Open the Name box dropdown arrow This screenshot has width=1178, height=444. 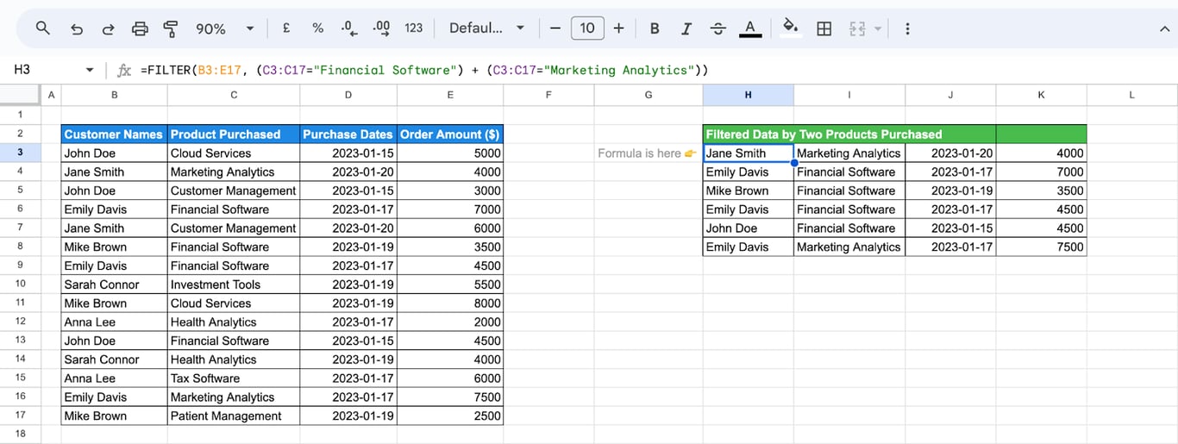tap(89, 70)
